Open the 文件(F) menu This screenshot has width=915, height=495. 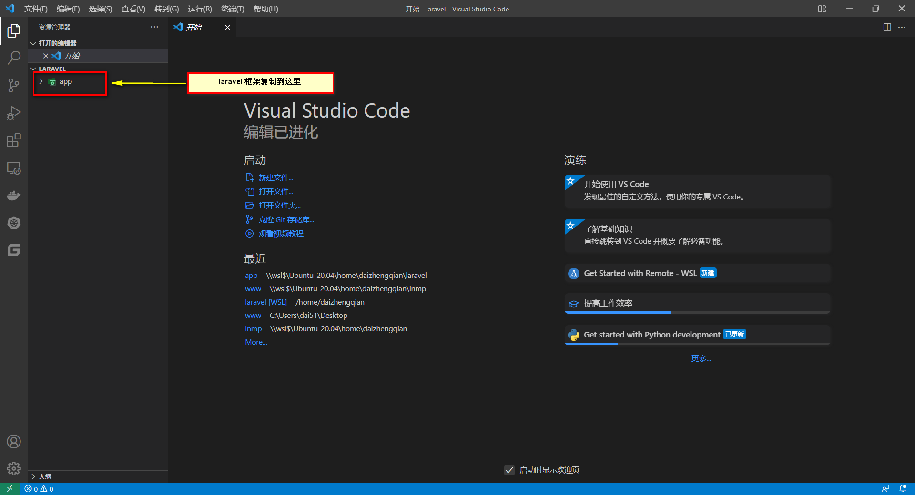(36, 9)
